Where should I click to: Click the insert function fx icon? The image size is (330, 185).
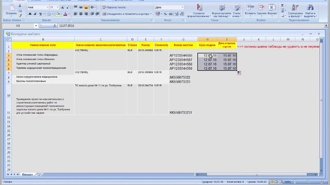[x=55, y=26]
